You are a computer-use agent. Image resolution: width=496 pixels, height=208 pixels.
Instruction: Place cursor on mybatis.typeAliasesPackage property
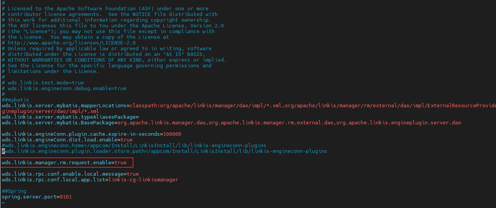(68, 117)
